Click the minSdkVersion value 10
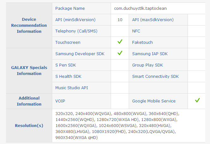 point(120,20)
